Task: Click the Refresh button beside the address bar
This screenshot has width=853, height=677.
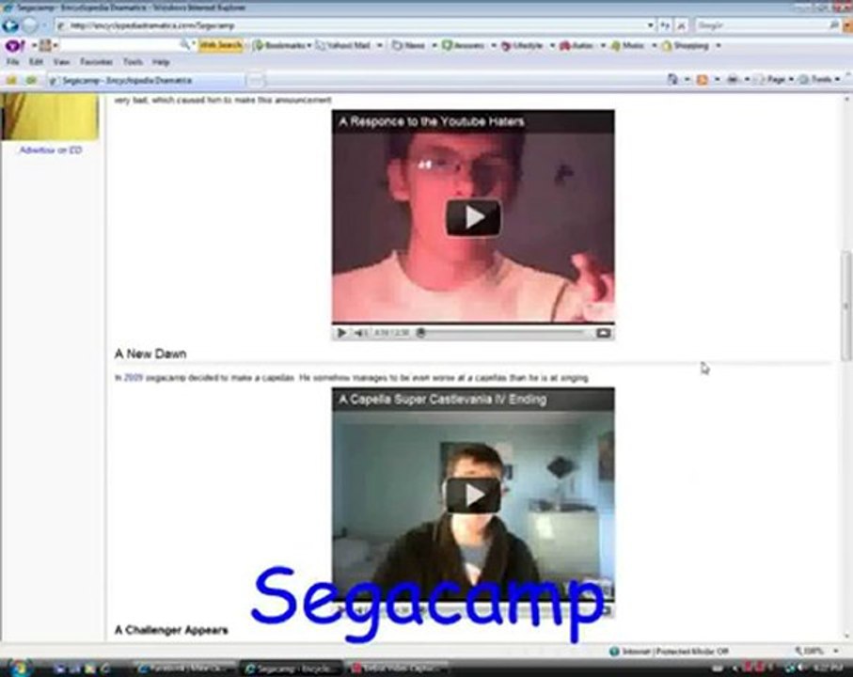Action: [x=665, y=25]
